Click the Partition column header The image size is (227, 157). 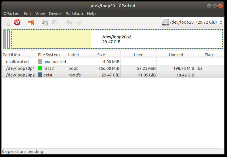point(19,55)
